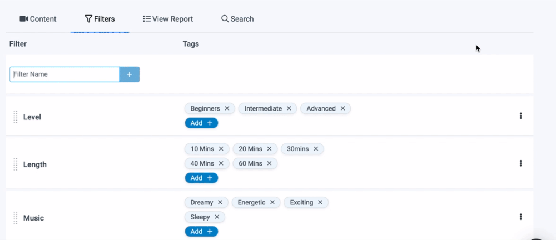Viewport: 556px width, 240px height.
Task: Open the Level filter options menu
Action: (520, 116)
